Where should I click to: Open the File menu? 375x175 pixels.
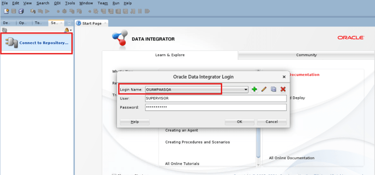(5, 3)
